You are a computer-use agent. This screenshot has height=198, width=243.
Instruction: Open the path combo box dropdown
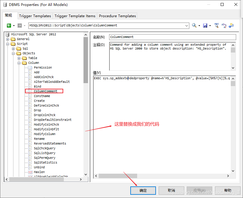point(187,26)
